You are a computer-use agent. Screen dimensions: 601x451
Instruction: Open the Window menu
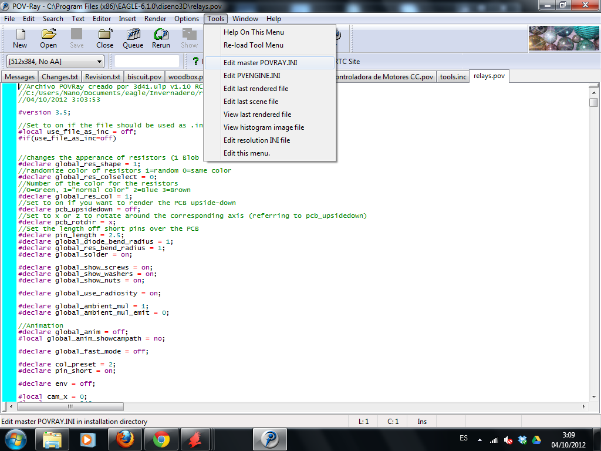click(245, 18)
